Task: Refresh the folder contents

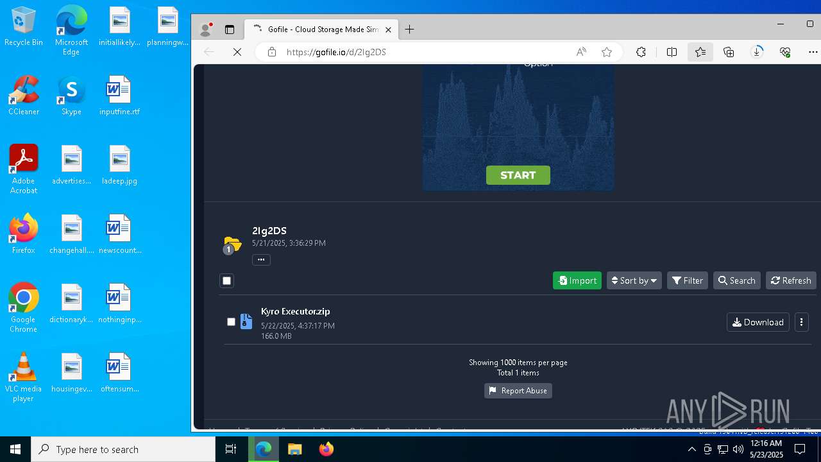Action: [791, 280]
